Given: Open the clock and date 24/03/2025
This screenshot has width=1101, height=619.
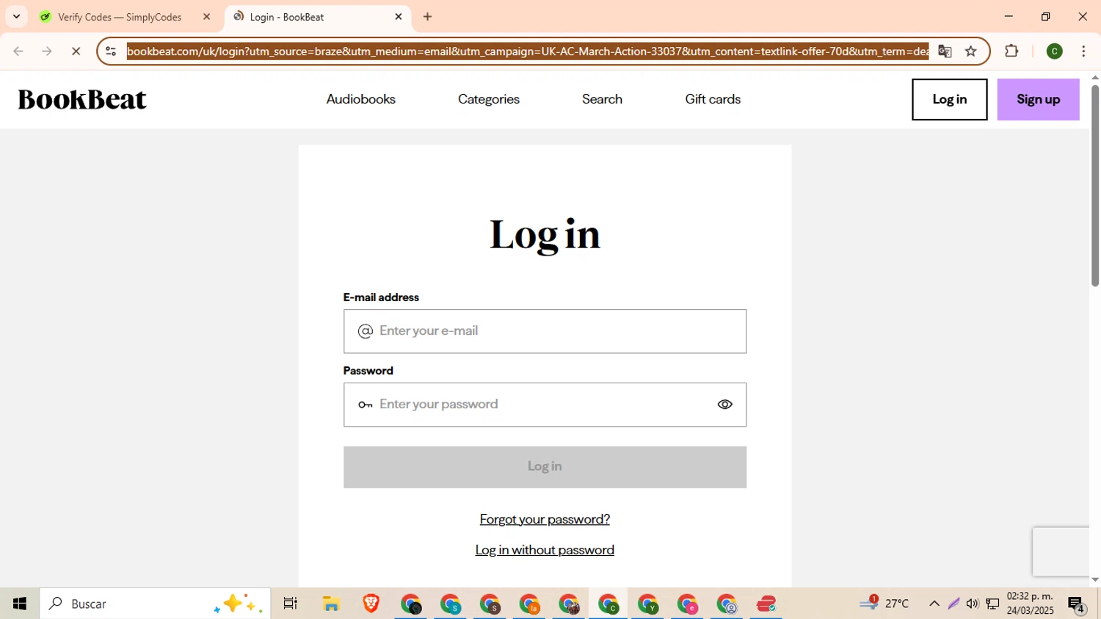Looking at the screenshot, I should click(1031, 604).
